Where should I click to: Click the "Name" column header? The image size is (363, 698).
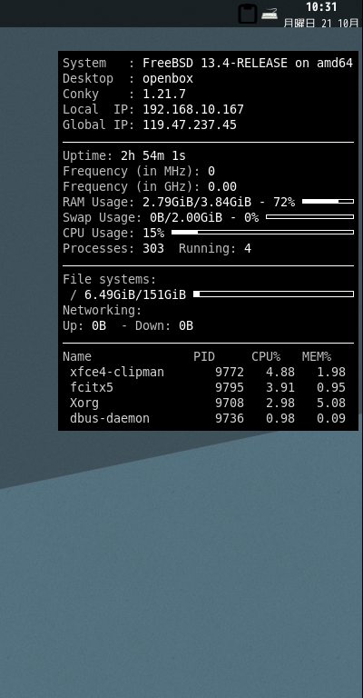pos(77,356)
